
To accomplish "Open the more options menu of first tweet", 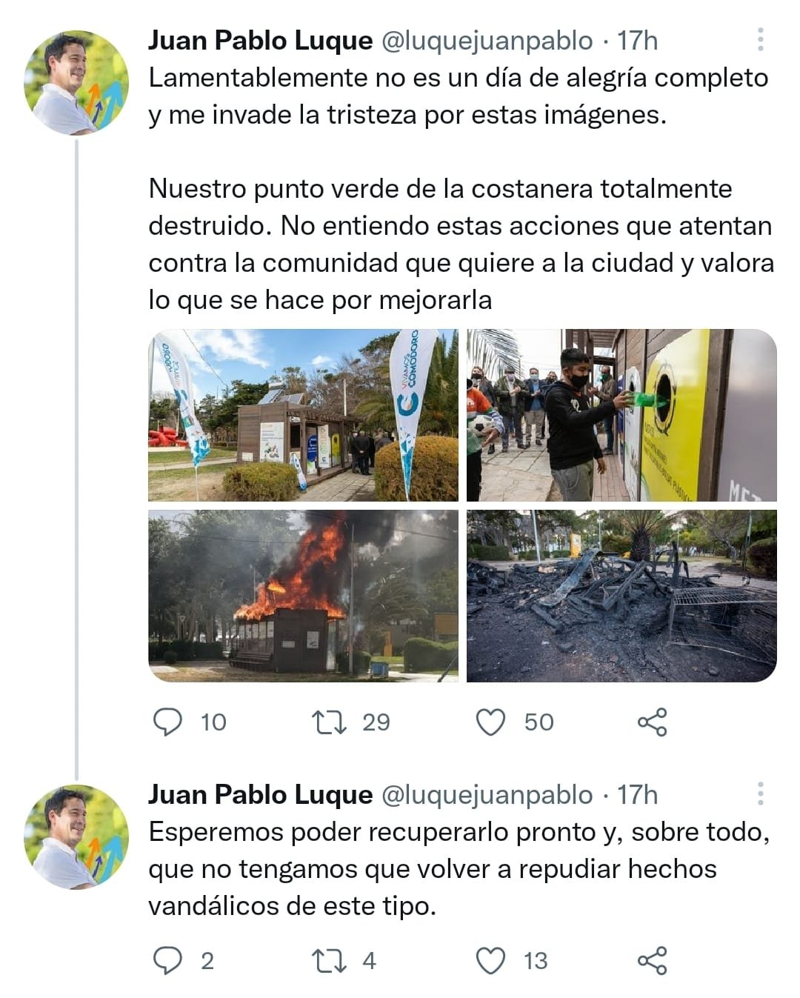I will (760, 40).
